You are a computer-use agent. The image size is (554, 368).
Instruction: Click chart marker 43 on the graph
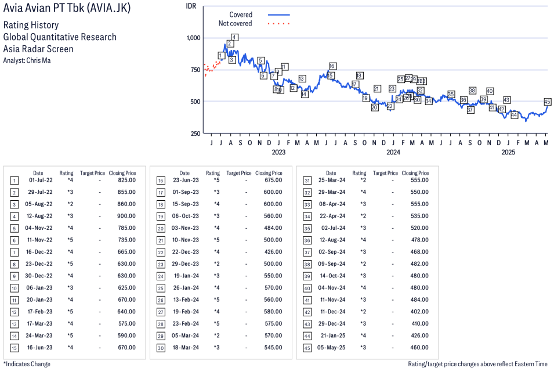506,100
